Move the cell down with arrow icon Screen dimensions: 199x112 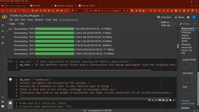pos(153,100)
